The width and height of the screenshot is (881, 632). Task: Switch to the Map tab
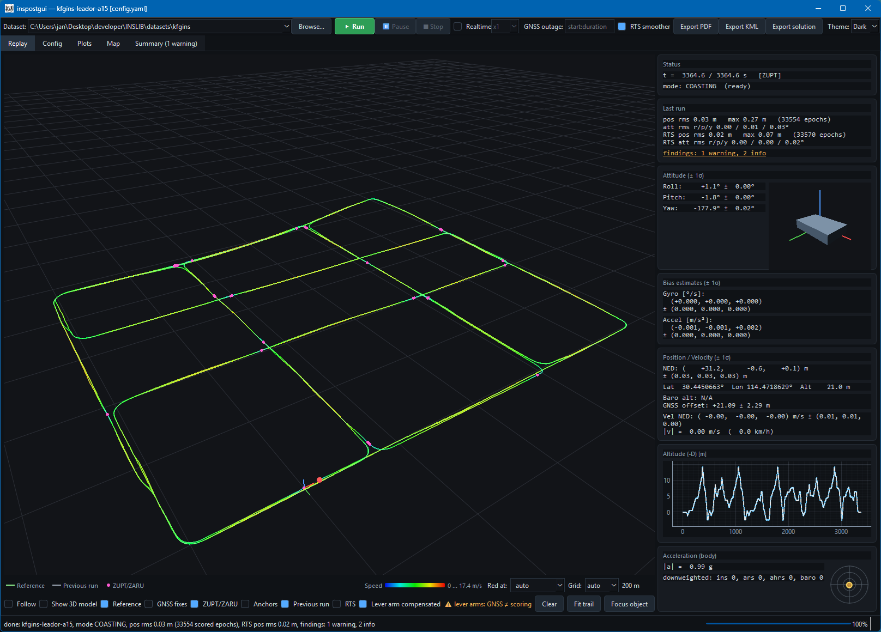pyautogui.click(x=113, y=44)
